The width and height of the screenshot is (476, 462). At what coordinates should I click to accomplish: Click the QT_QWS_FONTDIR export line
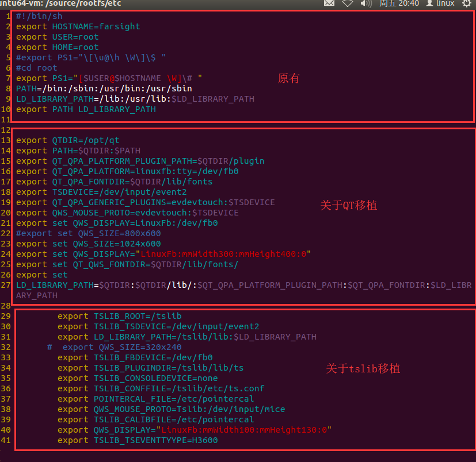click(127, 264)
